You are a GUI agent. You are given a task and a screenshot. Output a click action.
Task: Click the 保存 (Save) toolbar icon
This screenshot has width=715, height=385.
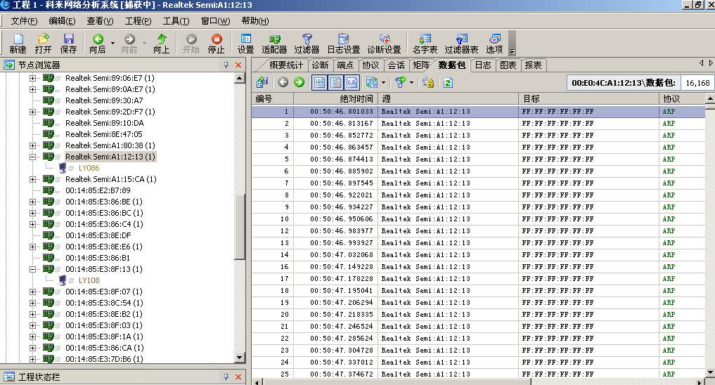[x=68, y=44]
